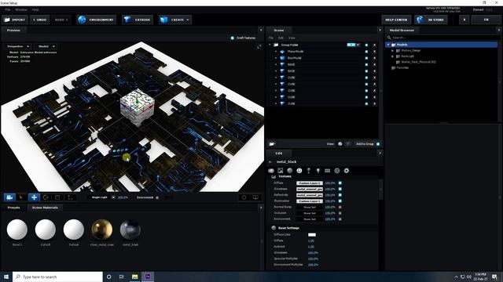Click the Box Model cube icon
This screenshot has height=282, width=503.
pyautogui.click(x=282, y=58)
